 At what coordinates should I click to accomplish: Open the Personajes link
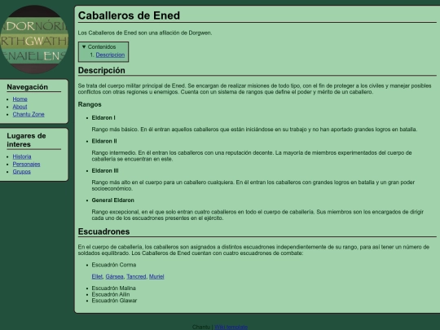tap(26, 164)
